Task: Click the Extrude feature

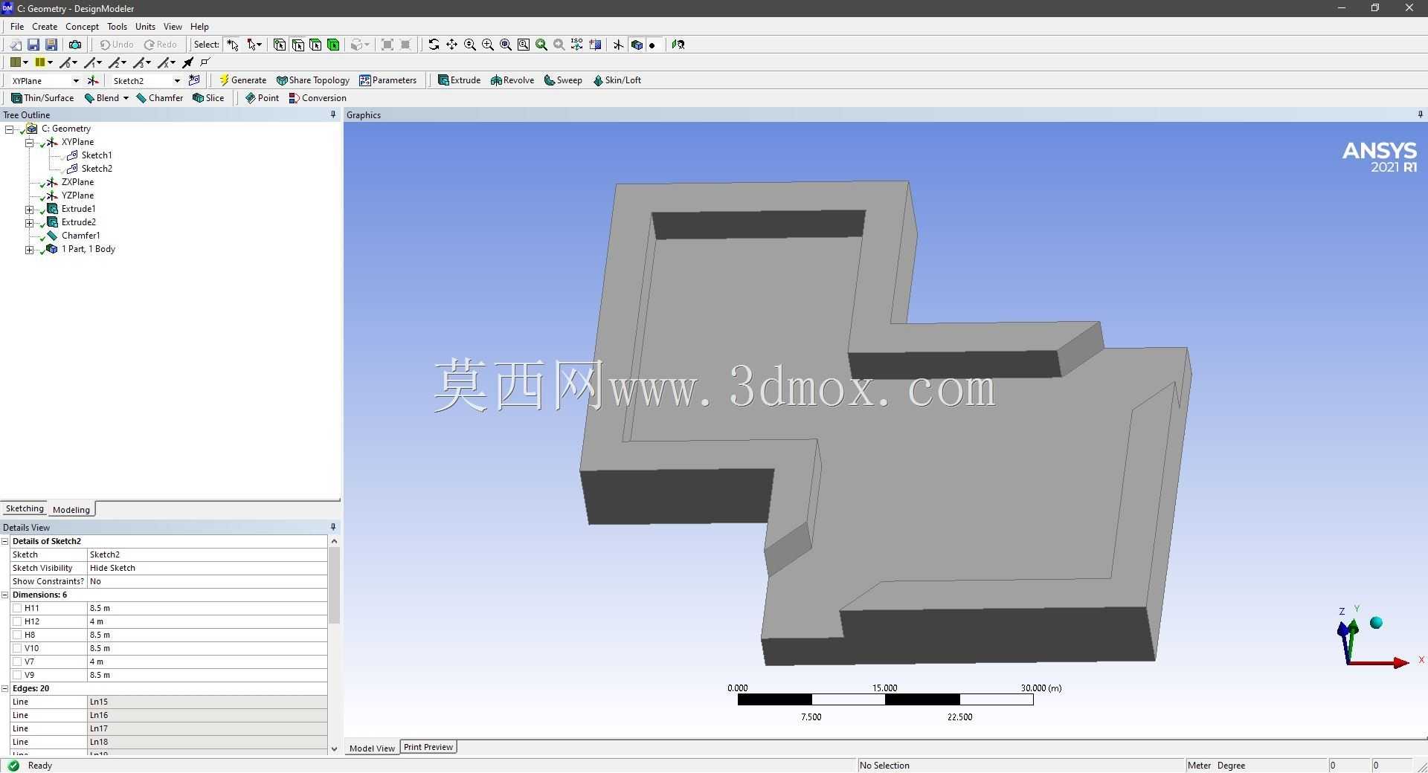Action: click(459, 80)
